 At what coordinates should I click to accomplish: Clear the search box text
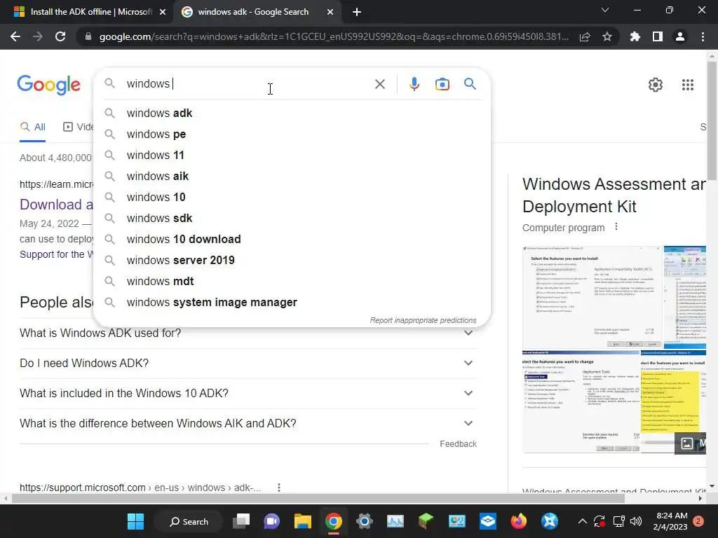(379, 84)
